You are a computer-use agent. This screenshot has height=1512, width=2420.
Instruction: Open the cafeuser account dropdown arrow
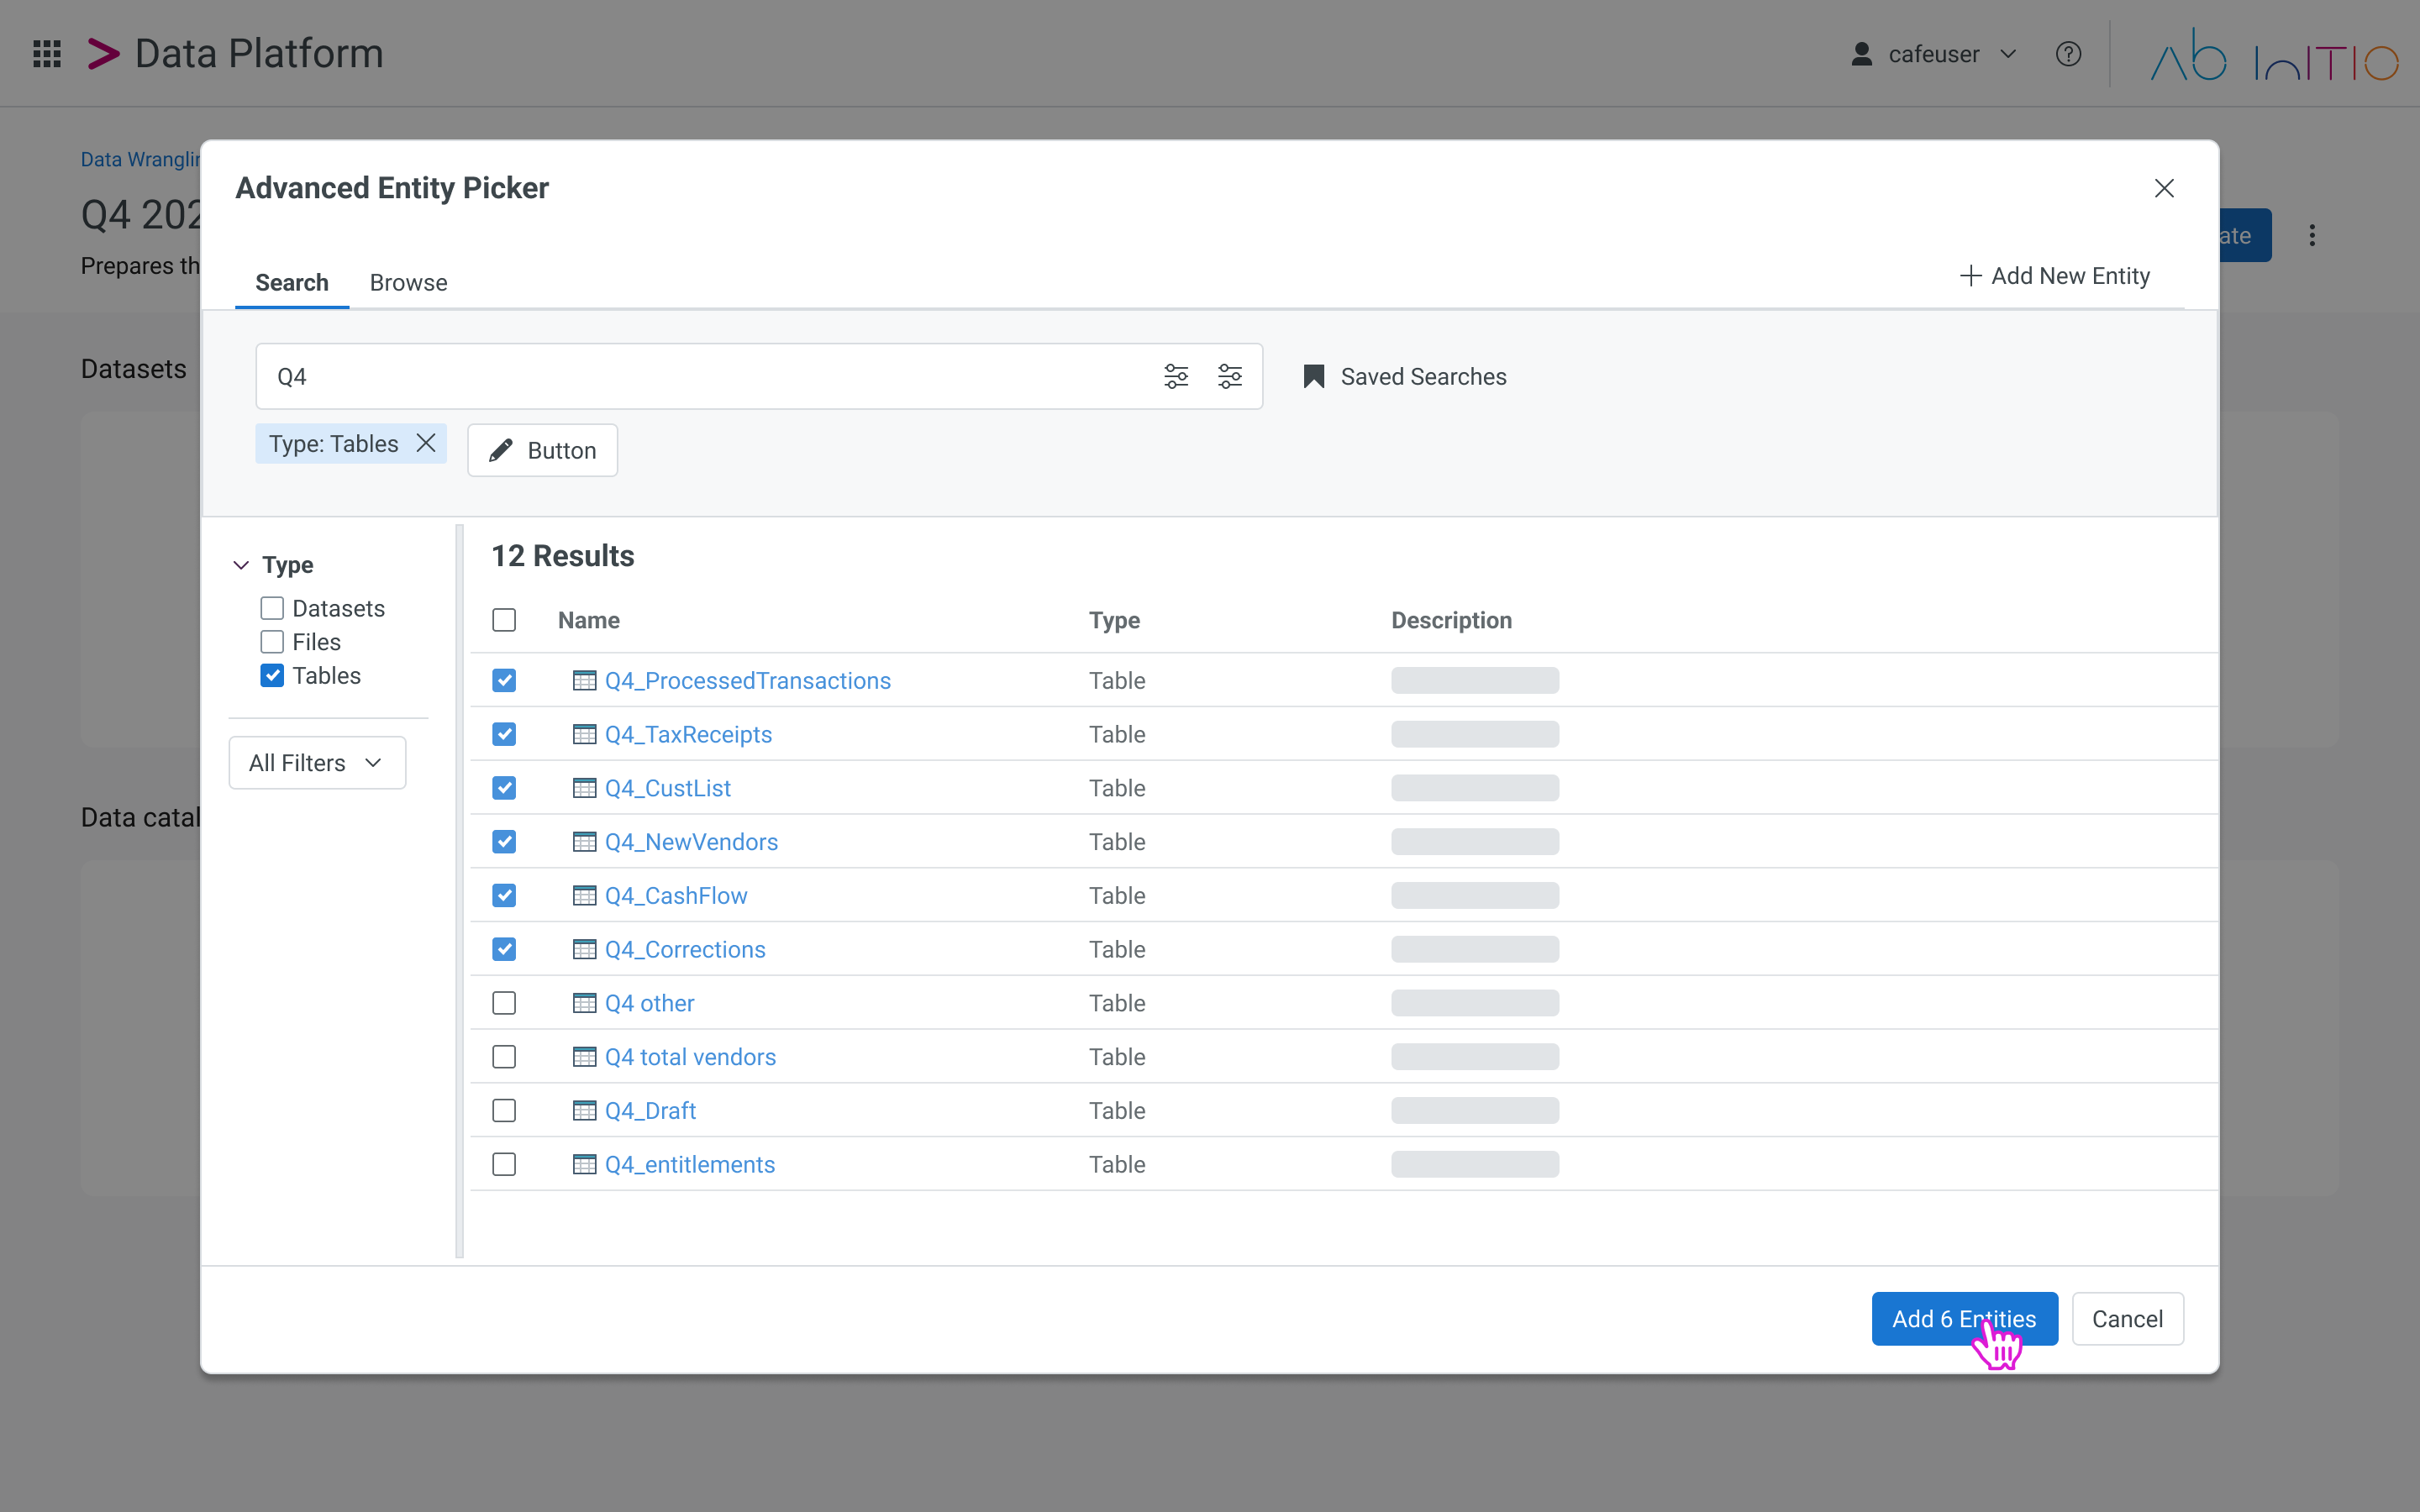(x=2008, y=54)
